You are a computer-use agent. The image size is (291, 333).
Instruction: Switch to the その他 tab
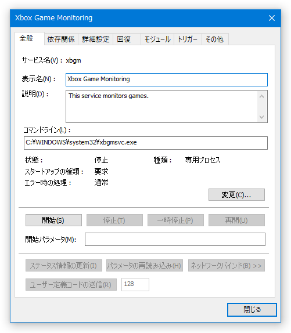click(215, 39)
